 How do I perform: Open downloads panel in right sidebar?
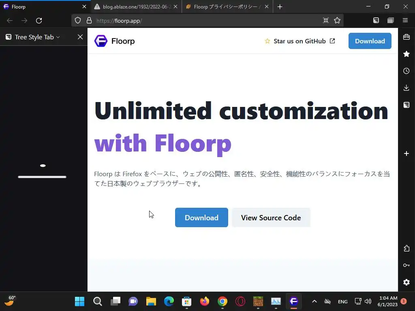click(x=406, y=88)
